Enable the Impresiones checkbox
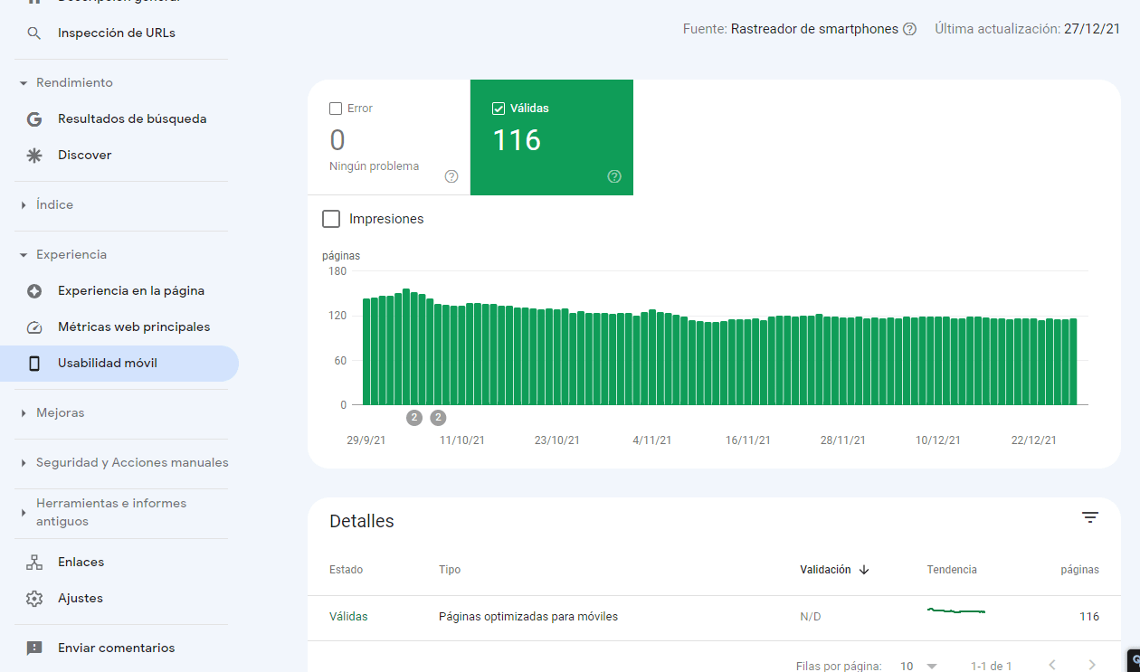 click(331, 219)
